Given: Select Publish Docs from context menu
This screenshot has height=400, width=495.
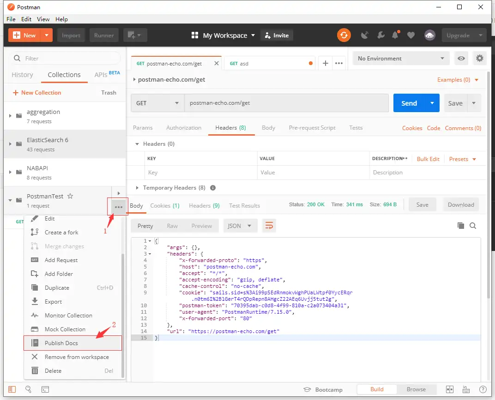Looking at the screenshot, I should pyautogui.click(x=61, y=343).
